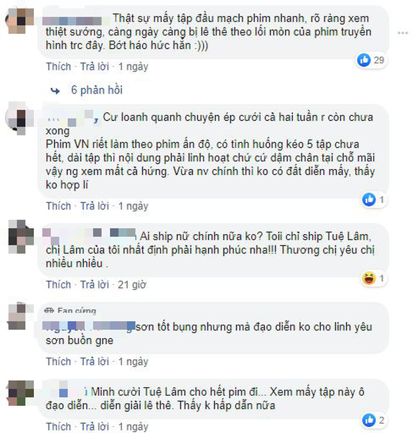The width and height of the screenshot is (413, 443).
Task: Click the Fan cứng badge icon
Action: click(x=49, y=311)
